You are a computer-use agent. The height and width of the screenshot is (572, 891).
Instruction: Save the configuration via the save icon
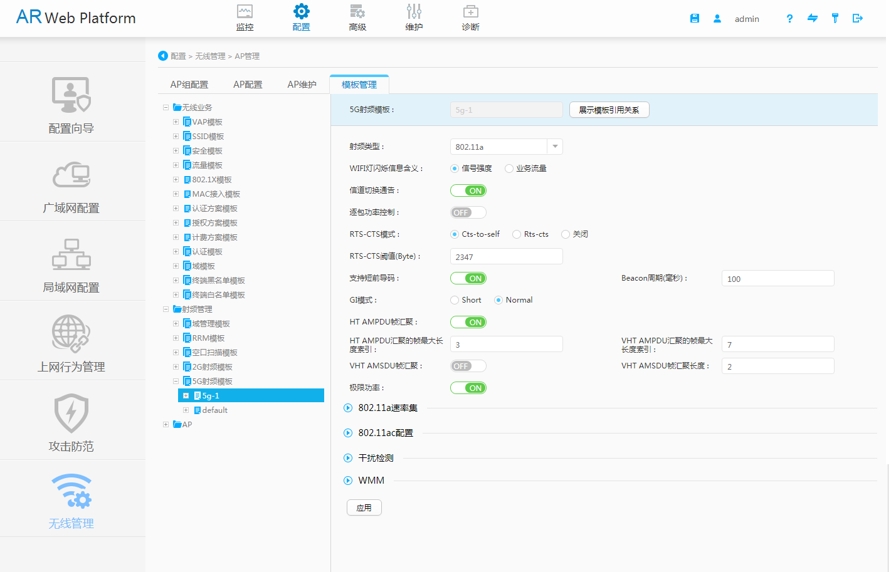(694, 18)
